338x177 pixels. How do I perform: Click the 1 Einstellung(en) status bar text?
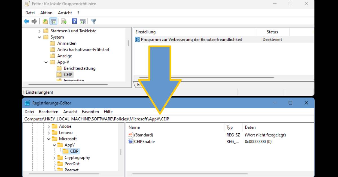point(38,92)
